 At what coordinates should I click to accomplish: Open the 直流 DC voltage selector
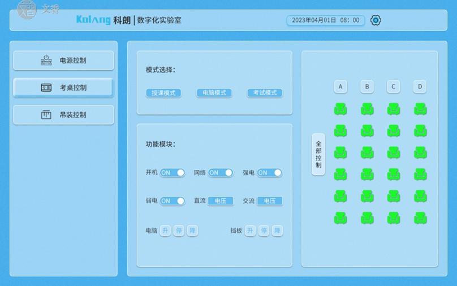pos(221,200)
